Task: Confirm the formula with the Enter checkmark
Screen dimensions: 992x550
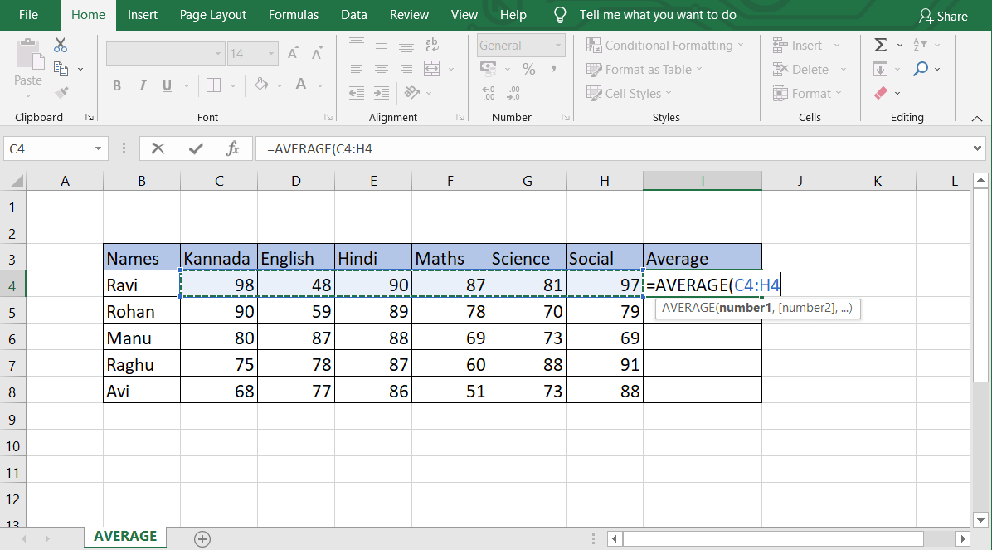Action: 194,148
